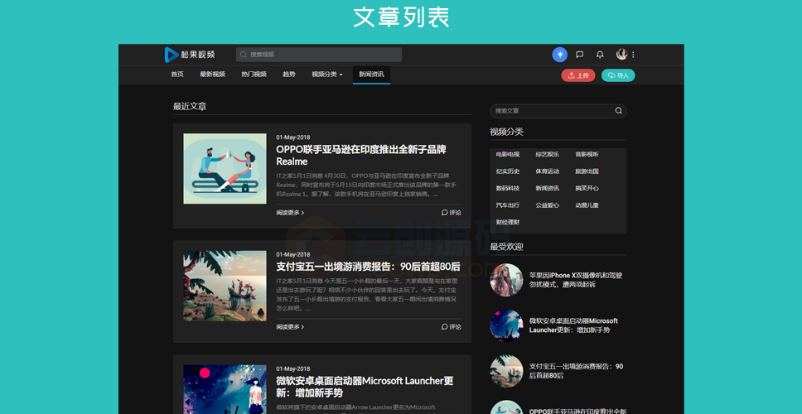Click the 松果视频 logo
The width and height of the screenshot is (802, 414).
(190, 55)
